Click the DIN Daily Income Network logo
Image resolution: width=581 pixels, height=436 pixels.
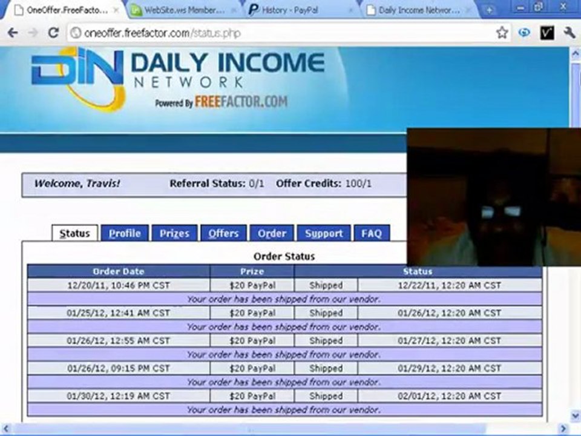[178, 80]
